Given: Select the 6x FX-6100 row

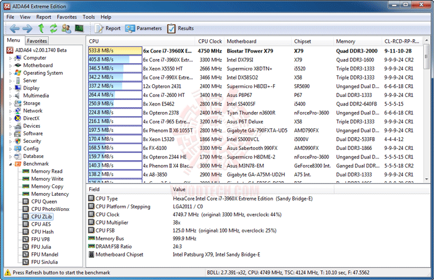Looking at the screenshot, I should [255, 148].
